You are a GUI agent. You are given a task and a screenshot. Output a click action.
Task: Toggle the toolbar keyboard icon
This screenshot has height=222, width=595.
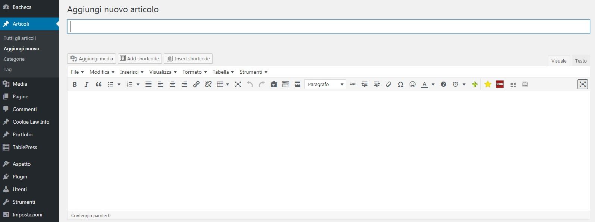(x=286, y=84)
